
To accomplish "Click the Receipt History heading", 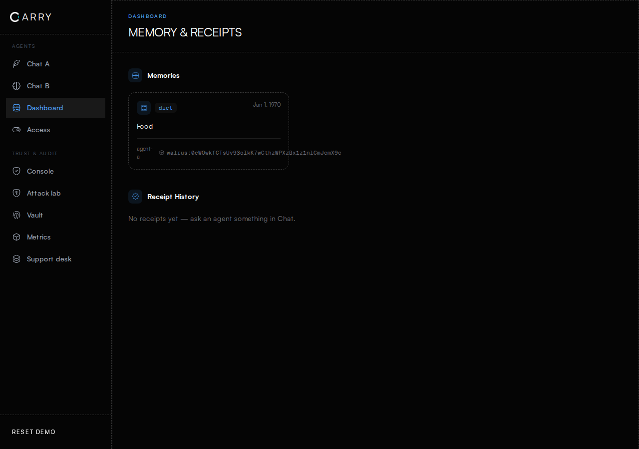I will pyautogui.click(x=173, y=197).
